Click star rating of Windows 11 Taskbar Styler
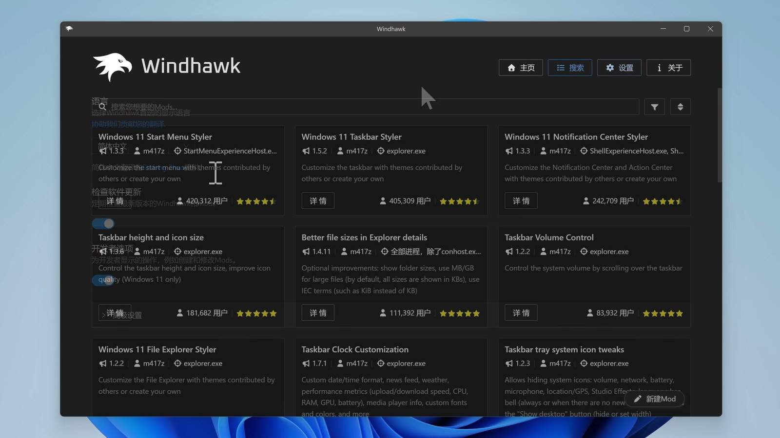 click(459, 201)
